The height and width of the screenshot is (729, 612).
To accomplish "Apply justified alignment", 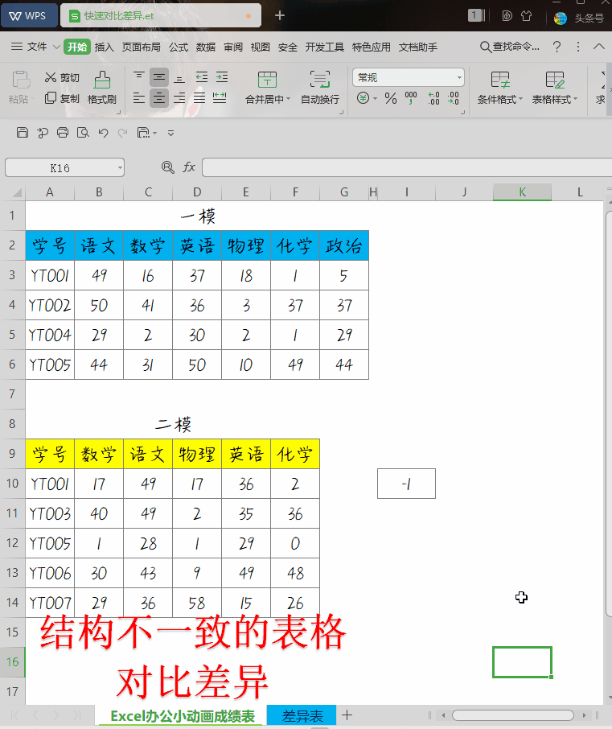I will pos(199,97).
